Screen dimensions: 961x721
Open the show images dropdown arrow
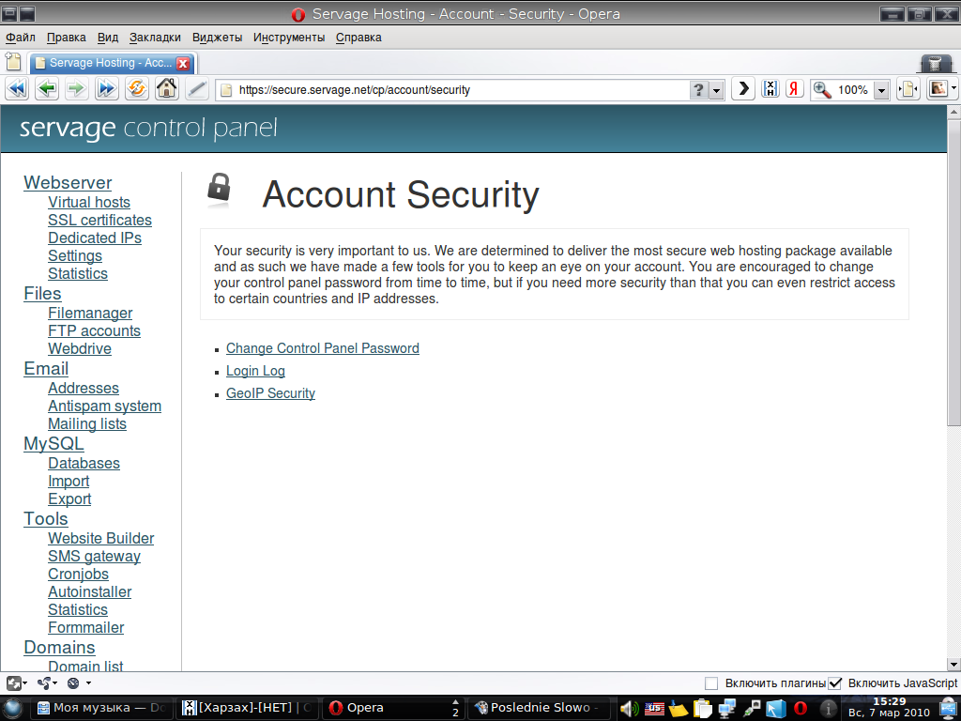[954, 89]
